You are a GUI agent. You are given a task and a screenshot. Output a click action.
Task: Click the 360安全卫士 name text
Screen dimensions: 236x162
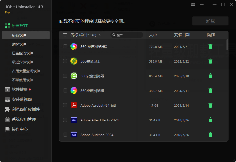pyautogui.click(x=90, y=61)
